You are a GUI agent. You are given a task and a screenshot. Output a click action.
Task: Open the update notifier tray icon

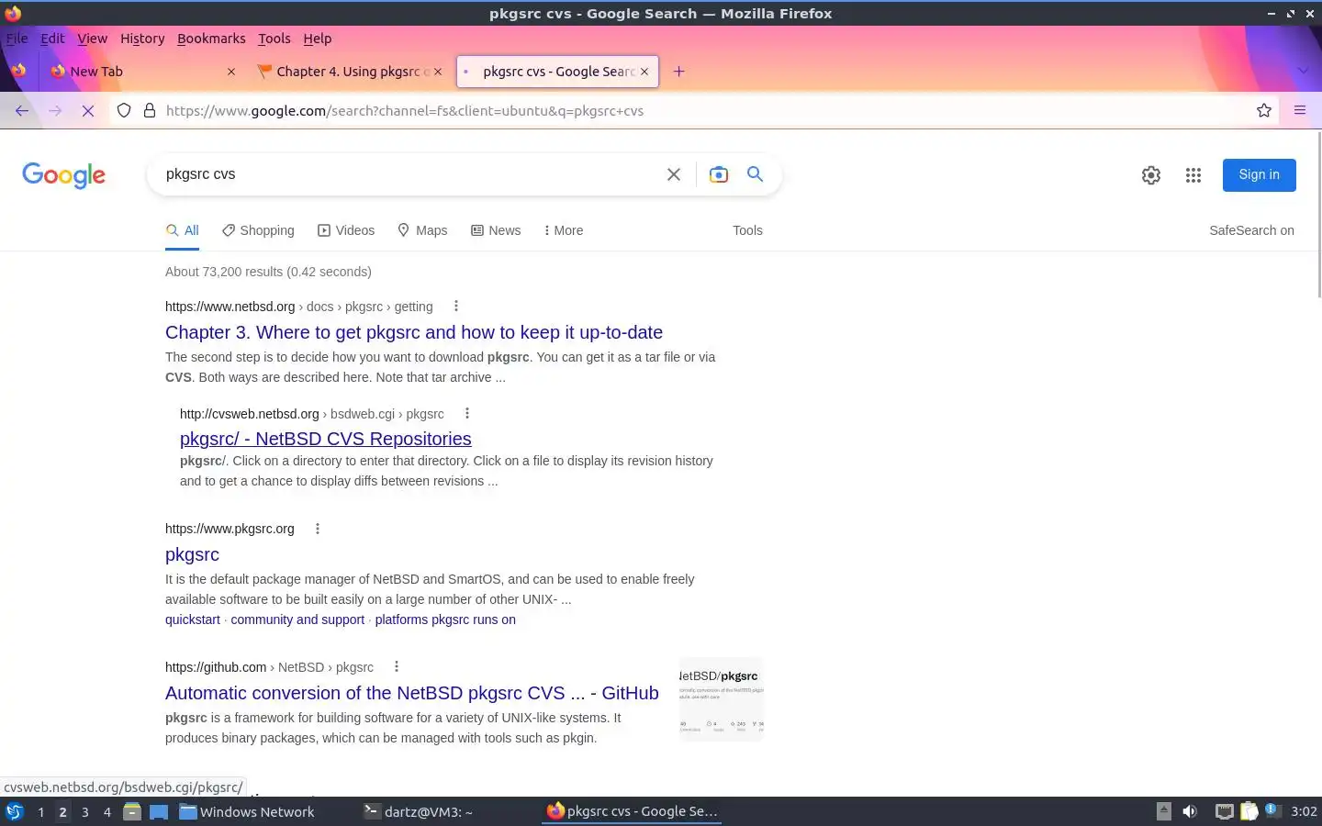point(1272,810)
